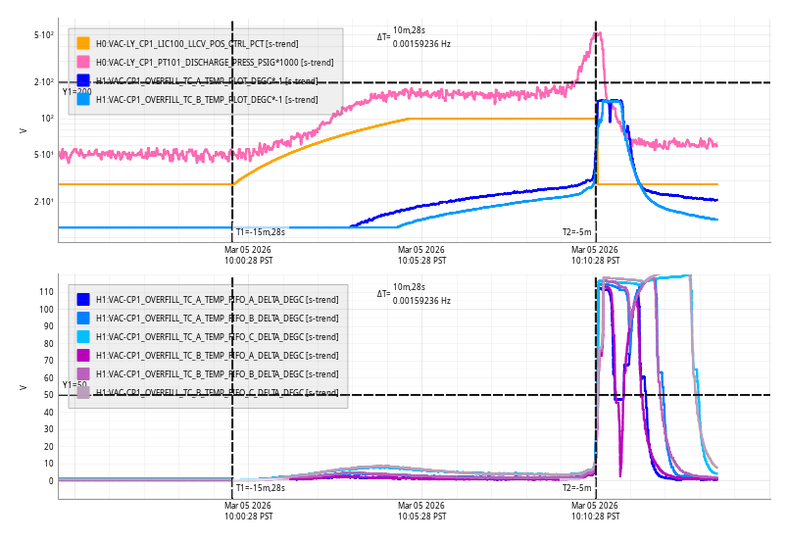Click the T1=-15m,28s label in bottom plot
Viewport: 788px width, 542px height.
click(260, 487)
